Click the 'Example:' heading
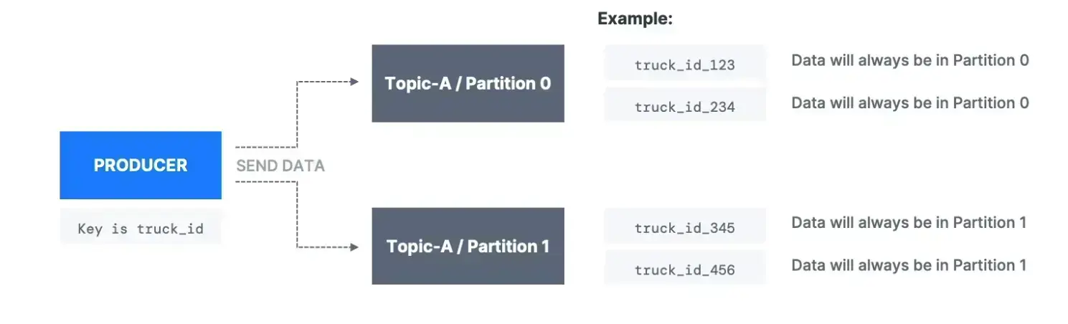The width and height of the screenshot is (1068, 324). click(635, 19)
